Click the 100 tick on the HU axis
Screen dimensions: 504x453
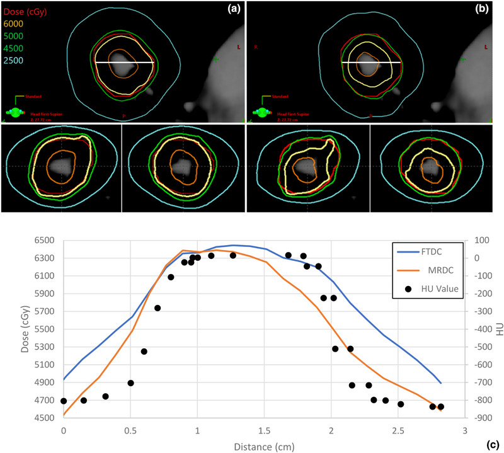pos(482,241)
